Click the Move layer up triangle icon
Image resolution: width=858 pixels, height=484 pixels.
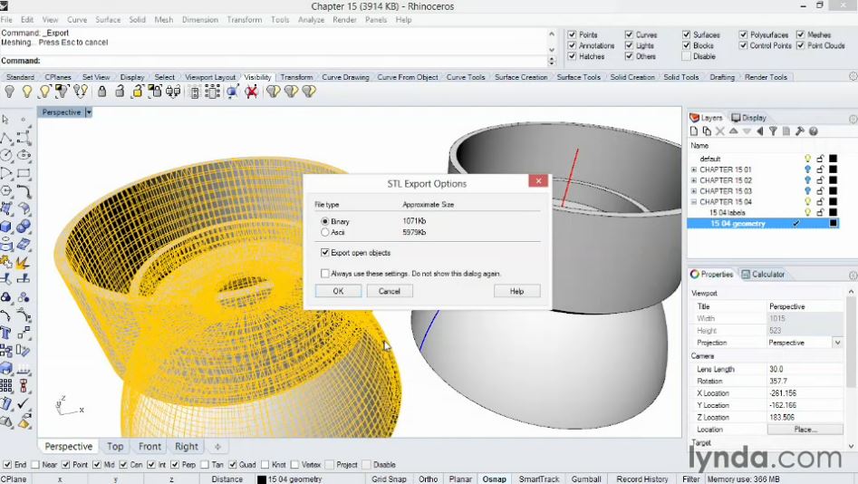coord(733,131)
